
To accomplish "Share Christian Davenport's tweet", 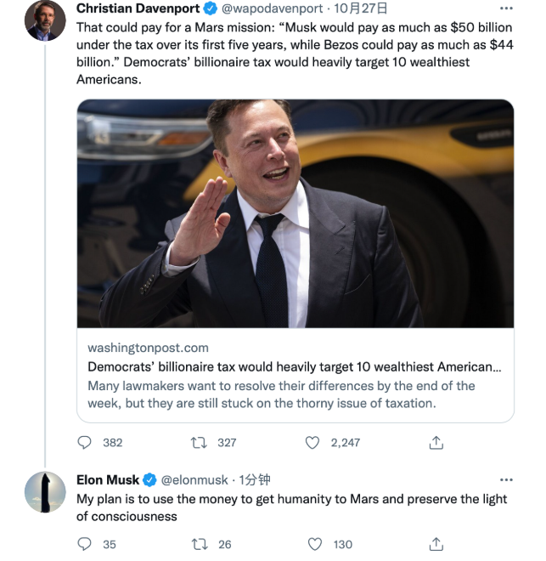I will point(436,443).
